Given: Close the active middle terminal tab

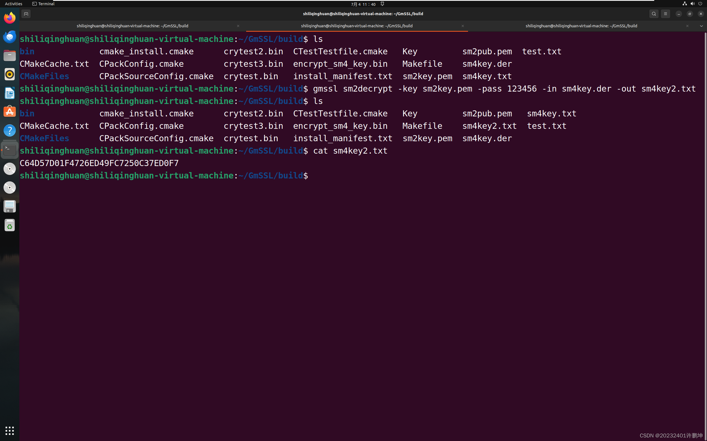Looking at the screenshot, I should (463, 26).
